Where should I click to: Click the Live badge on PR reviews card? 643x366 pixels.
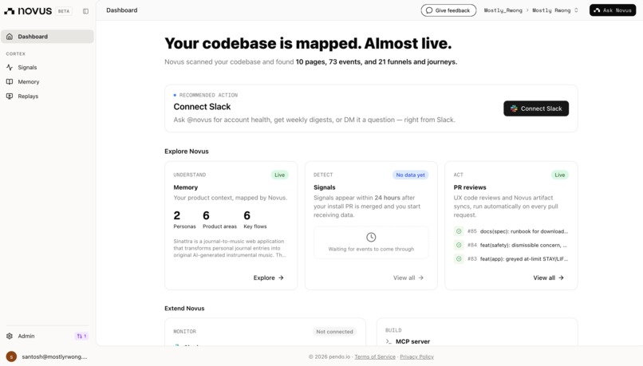click(560, 175)
